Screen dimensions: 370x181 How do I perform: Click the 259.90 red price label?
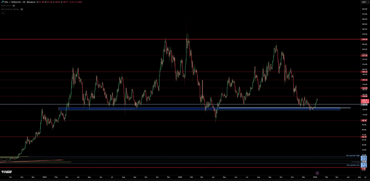pos(364,39)
